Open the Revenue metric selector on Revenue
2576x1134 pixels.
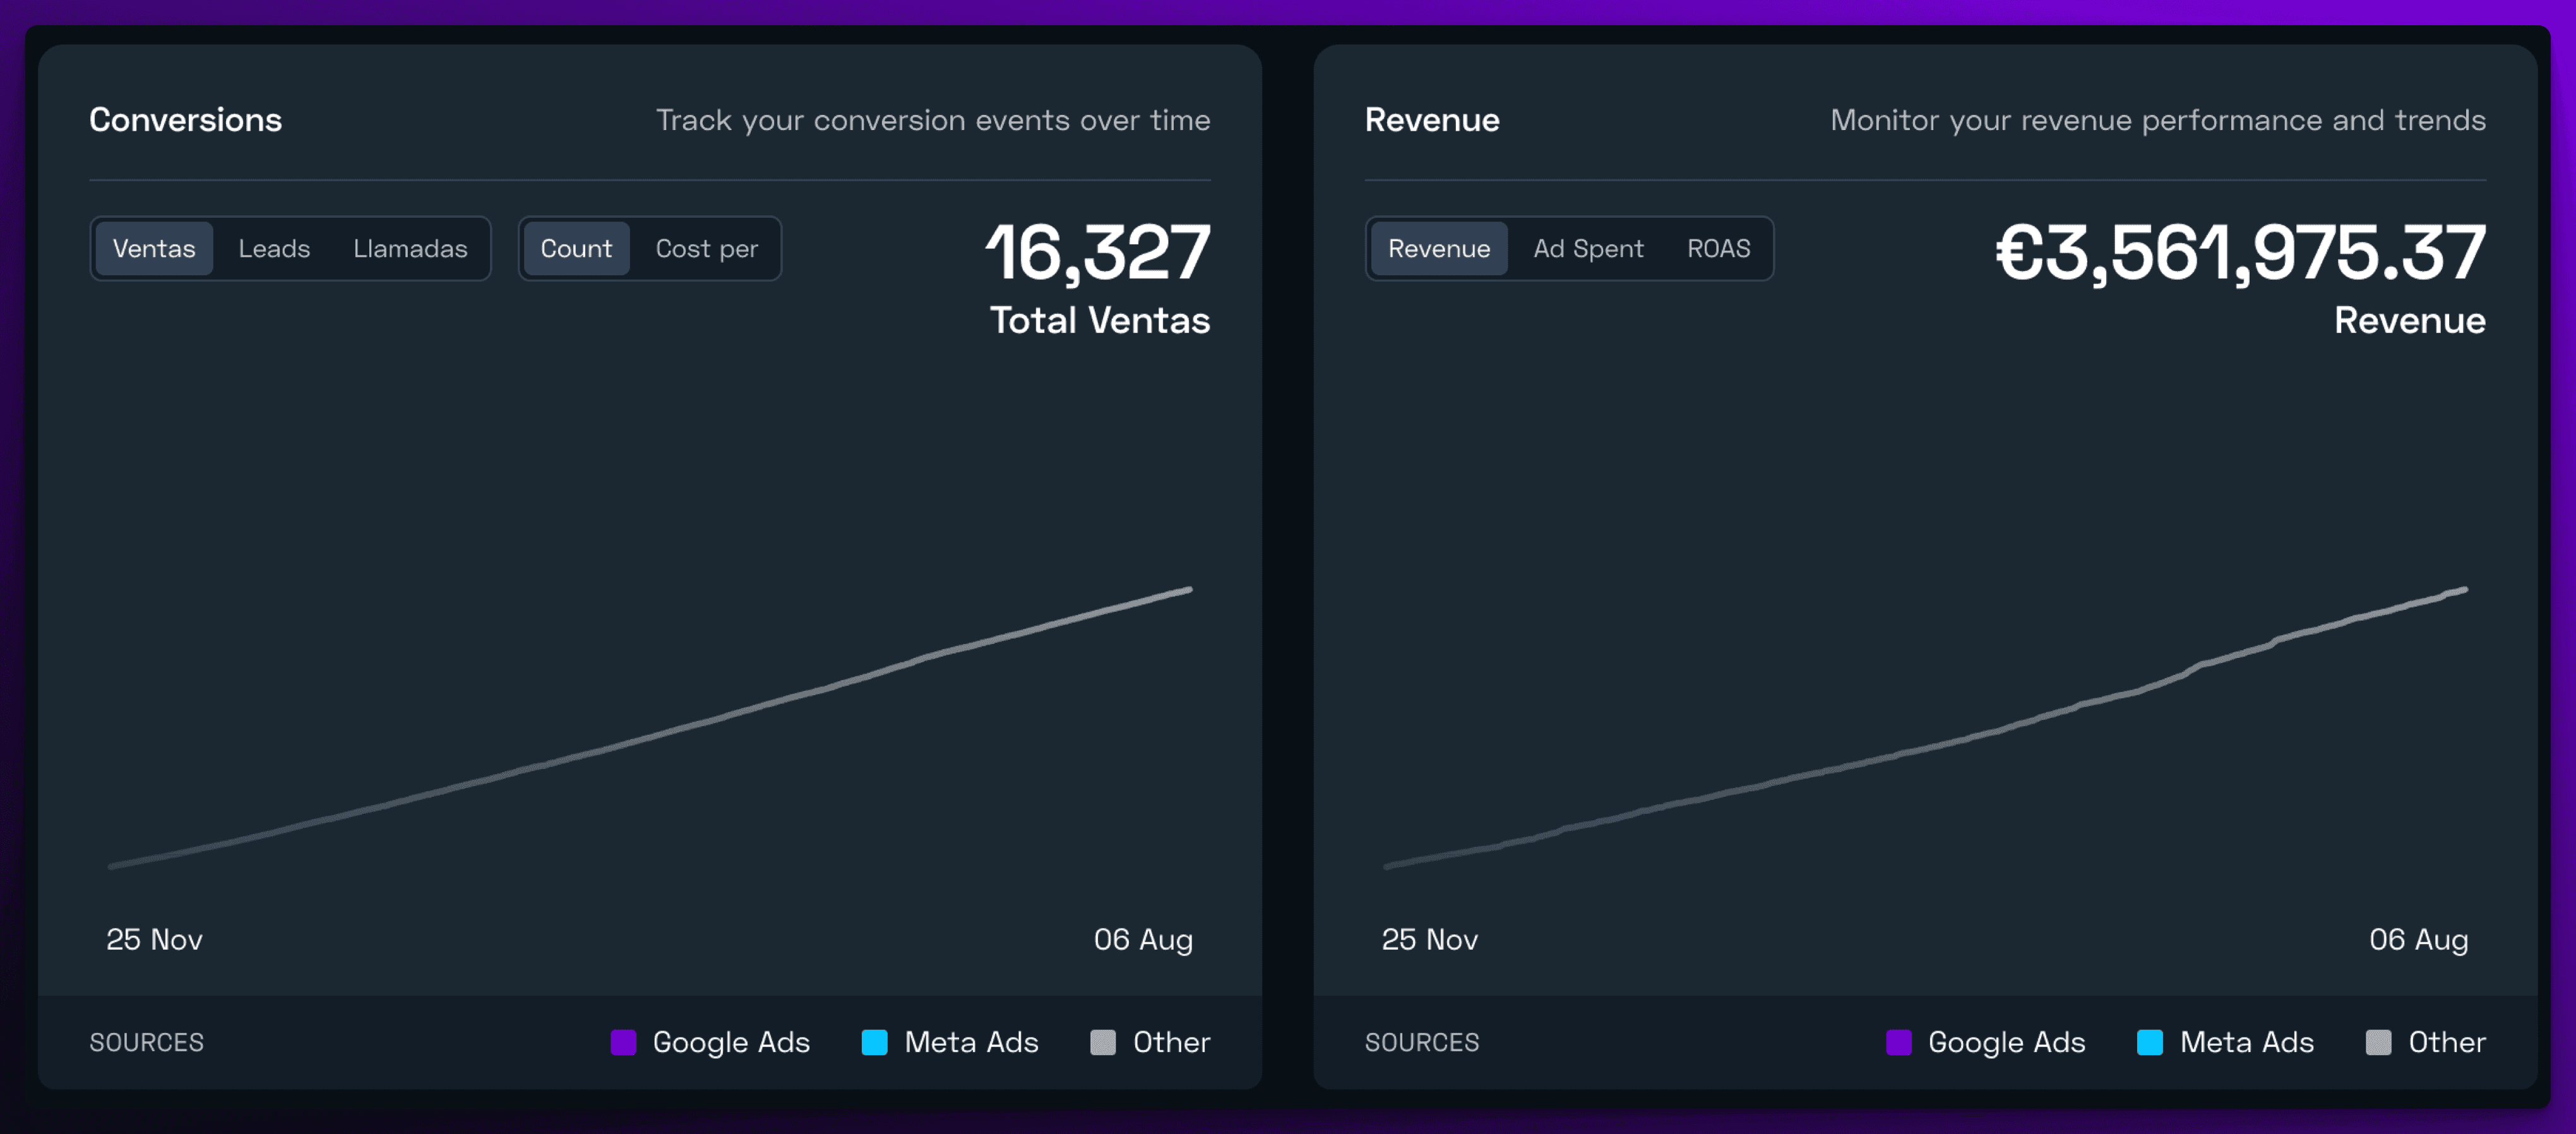[1439, 249]
